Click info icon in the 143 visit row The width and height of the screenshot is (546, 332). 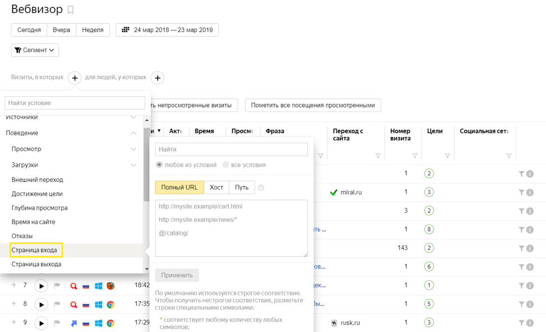click(530, 248)
